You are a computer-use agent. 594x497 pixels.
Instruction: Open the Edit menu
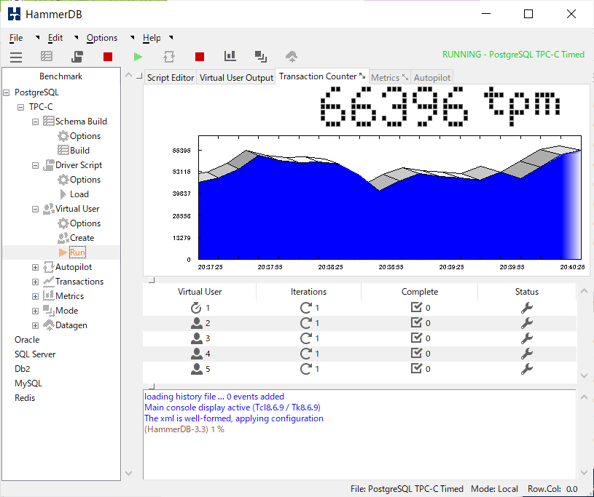coord(55,38)
